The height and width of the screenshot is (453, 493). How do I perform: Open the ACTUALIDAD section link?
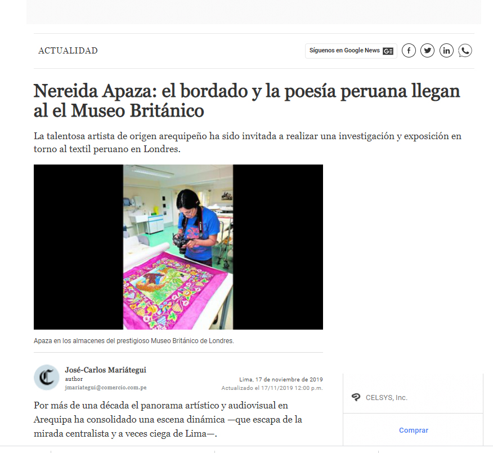pos(68,51)
